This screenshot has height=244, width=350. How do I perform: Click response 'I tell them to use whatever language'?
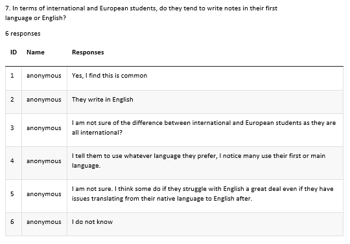[198, 161]
